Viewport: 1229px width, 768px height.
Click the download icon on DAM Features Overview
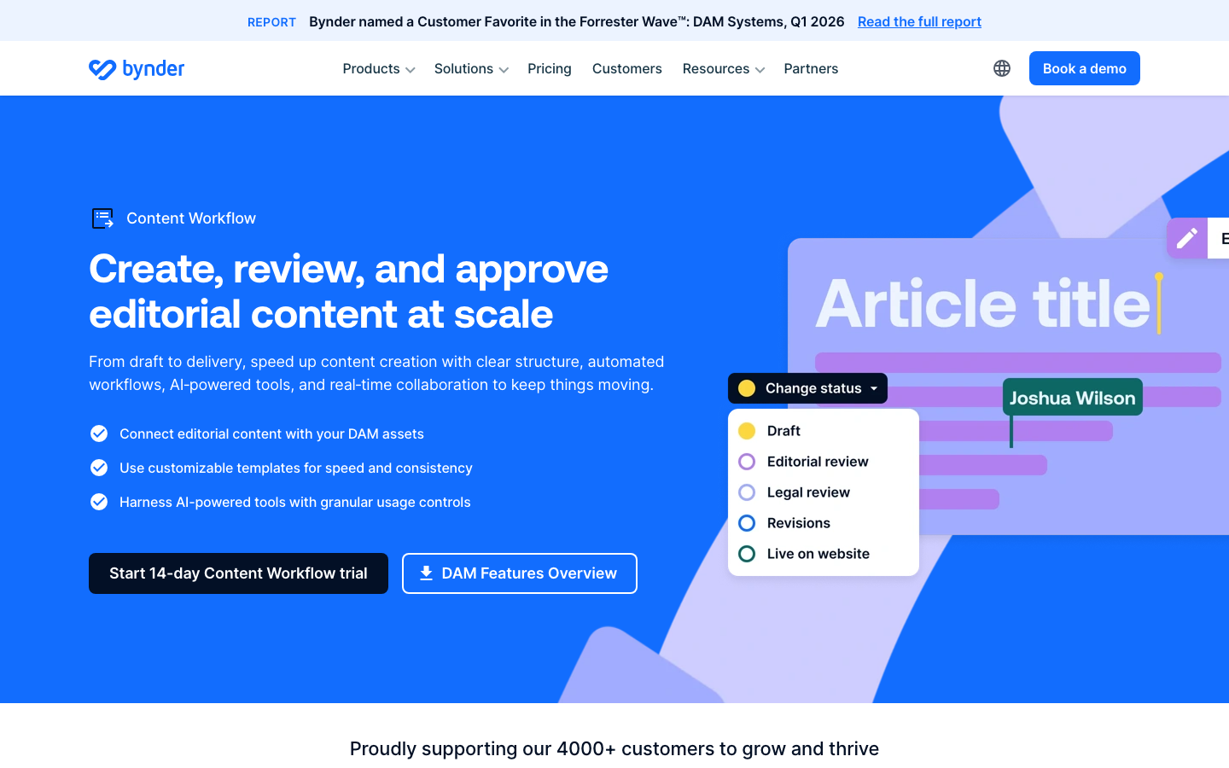coord(426,573)
